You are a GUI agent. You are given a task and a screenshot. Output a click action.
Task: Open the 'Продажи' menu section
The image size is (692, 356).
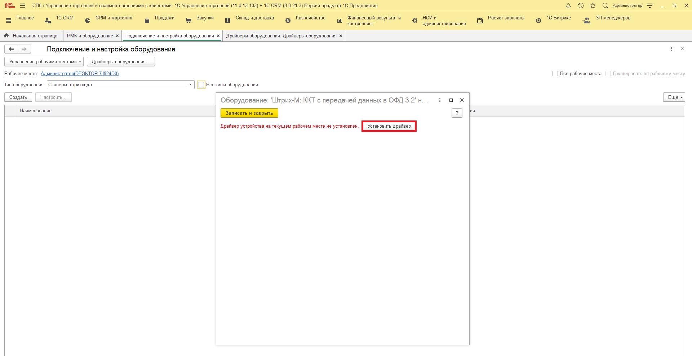click(x=164, y=18)
